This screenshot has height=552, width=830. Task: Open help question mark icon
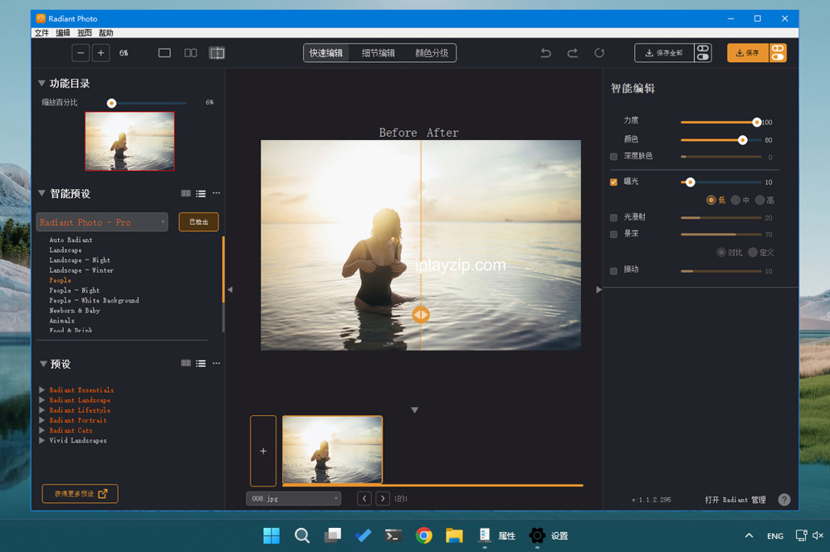tap(784, 500)
